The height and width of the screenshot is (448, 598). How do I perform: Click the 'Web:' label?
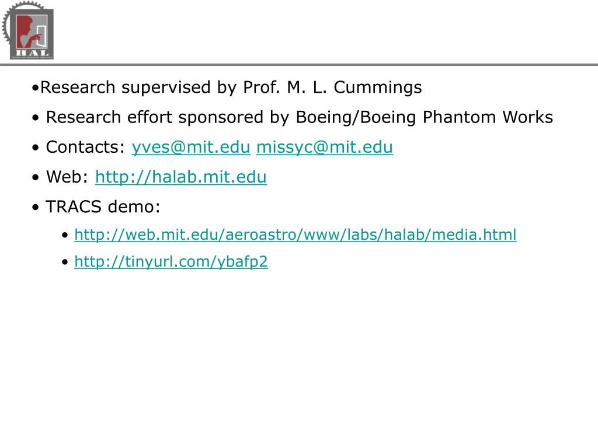(67, 177)
